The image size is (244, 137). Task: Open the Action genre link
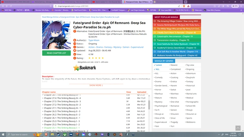pyautogui.click(x=91, y=47)
